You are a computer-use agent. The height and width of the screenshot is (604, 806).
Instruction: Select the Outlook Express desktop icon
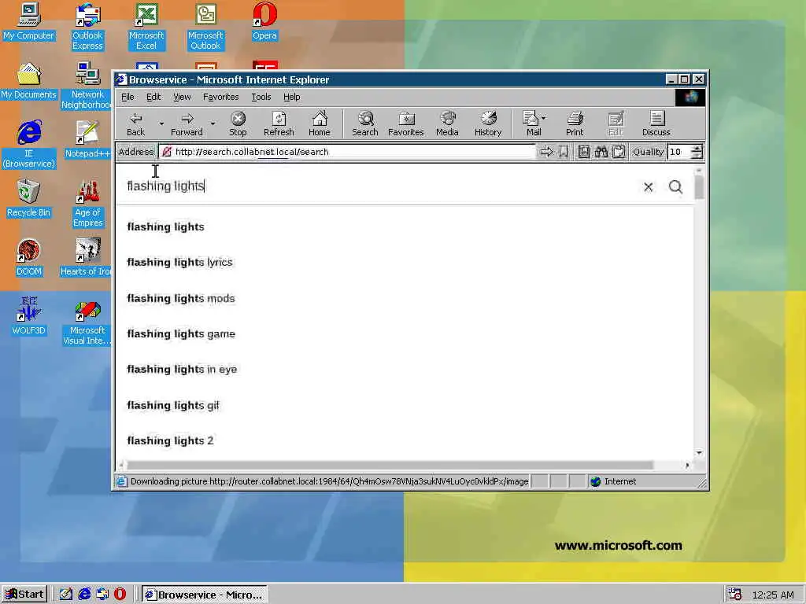[x=87, y=27]
